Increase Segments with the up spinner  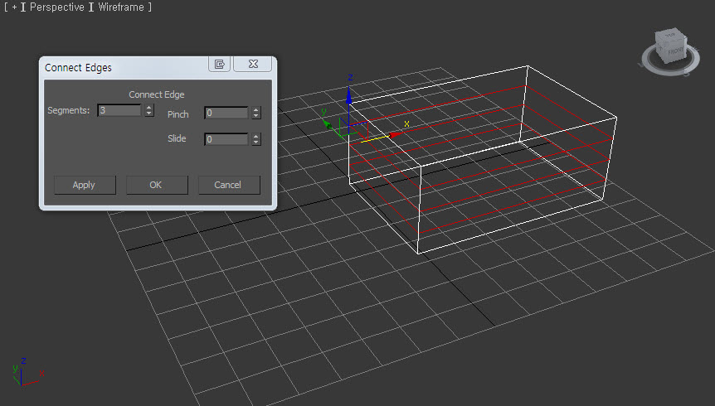(x=149, y=107)
